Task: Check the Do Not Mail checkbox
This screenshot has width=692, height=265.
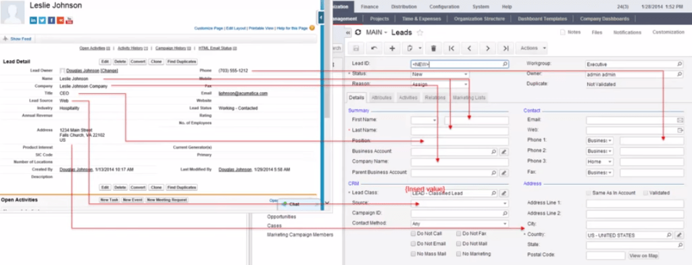Action: [x=459, y=243]
